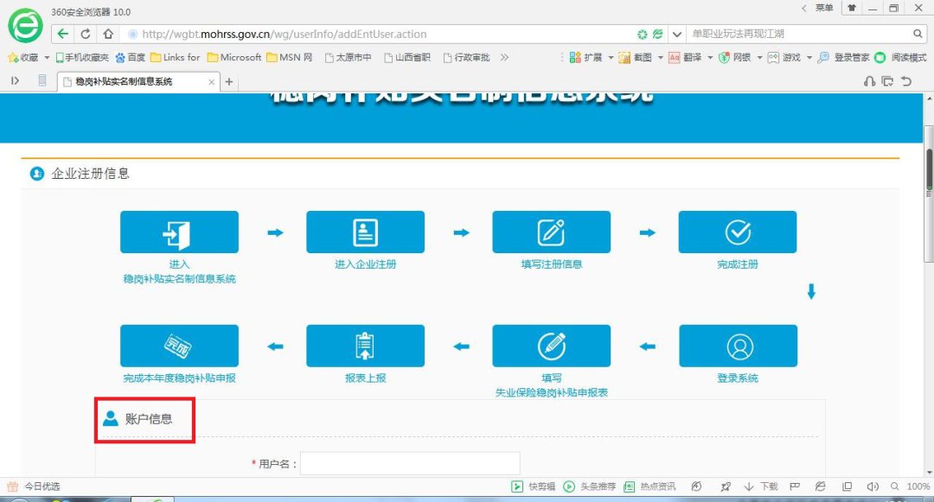The width and height of the screenshot is (934, 502).
Task: Click the 填写注册信息 pencil icon
Action: [x=551, y=232]
